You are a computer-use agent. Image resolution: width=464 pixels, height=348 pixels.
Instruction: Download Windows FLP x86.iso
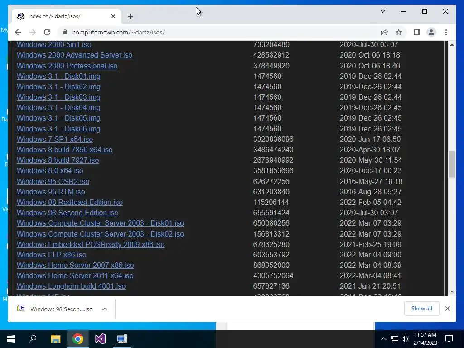coord(52,255)
